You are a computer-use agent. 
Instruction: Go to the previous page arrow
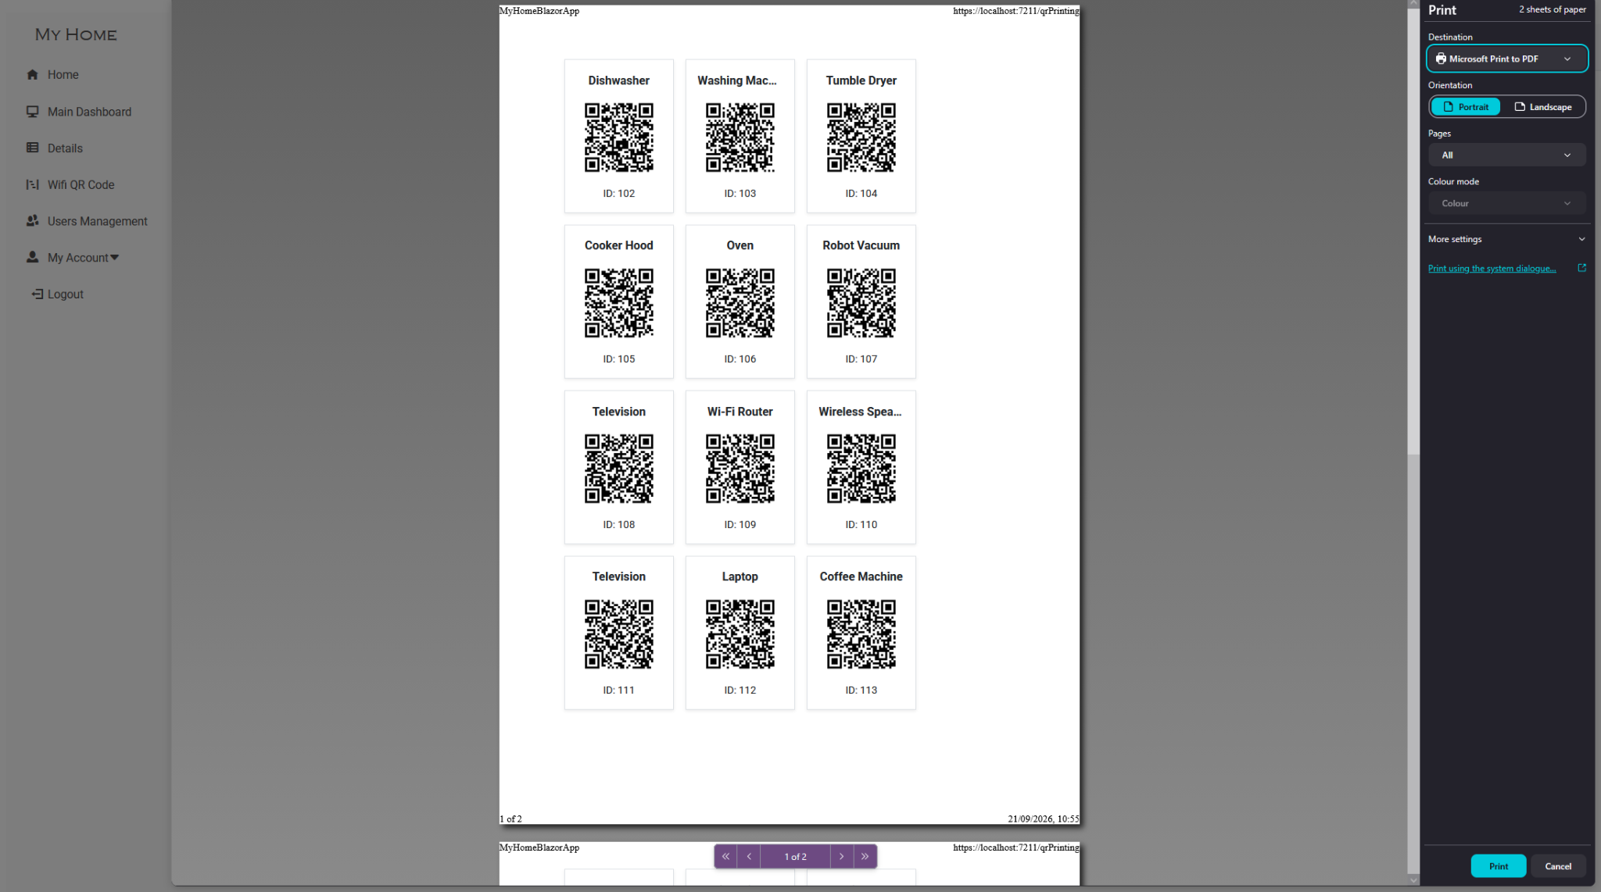(x=749, y=856)
